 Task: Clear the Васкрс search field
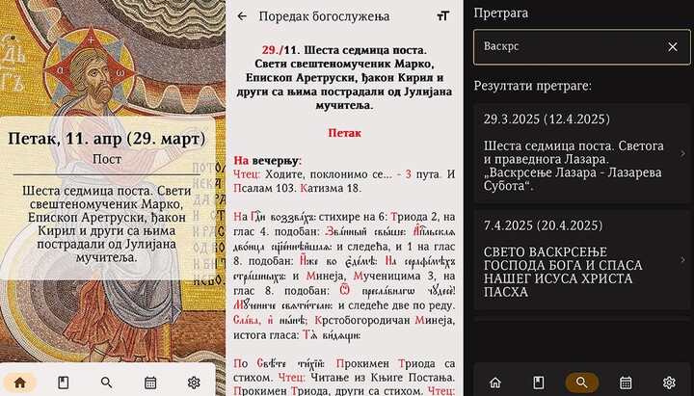673,46
